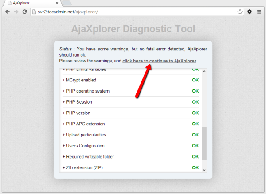The image size is (266, 194).
Task: Click link to continue to AjaXplorer
Action: tap(159, 61)
